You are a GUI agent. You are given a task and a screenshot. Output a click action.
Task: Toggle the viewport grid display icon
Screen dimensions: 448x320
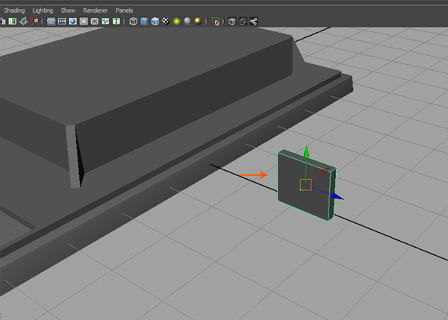tap(52, 22)
